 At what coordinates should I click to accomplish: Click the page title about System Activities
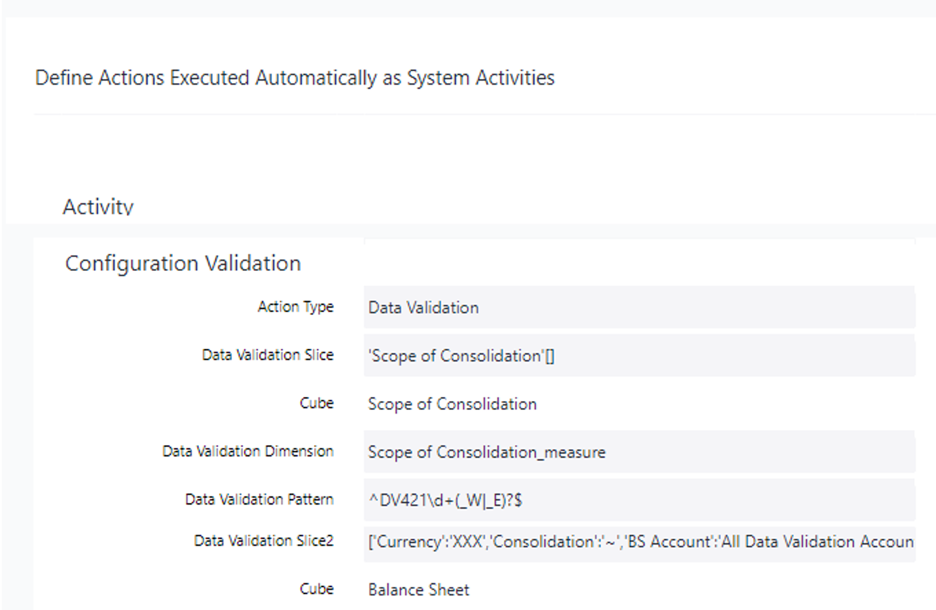(x=294, y=77)
